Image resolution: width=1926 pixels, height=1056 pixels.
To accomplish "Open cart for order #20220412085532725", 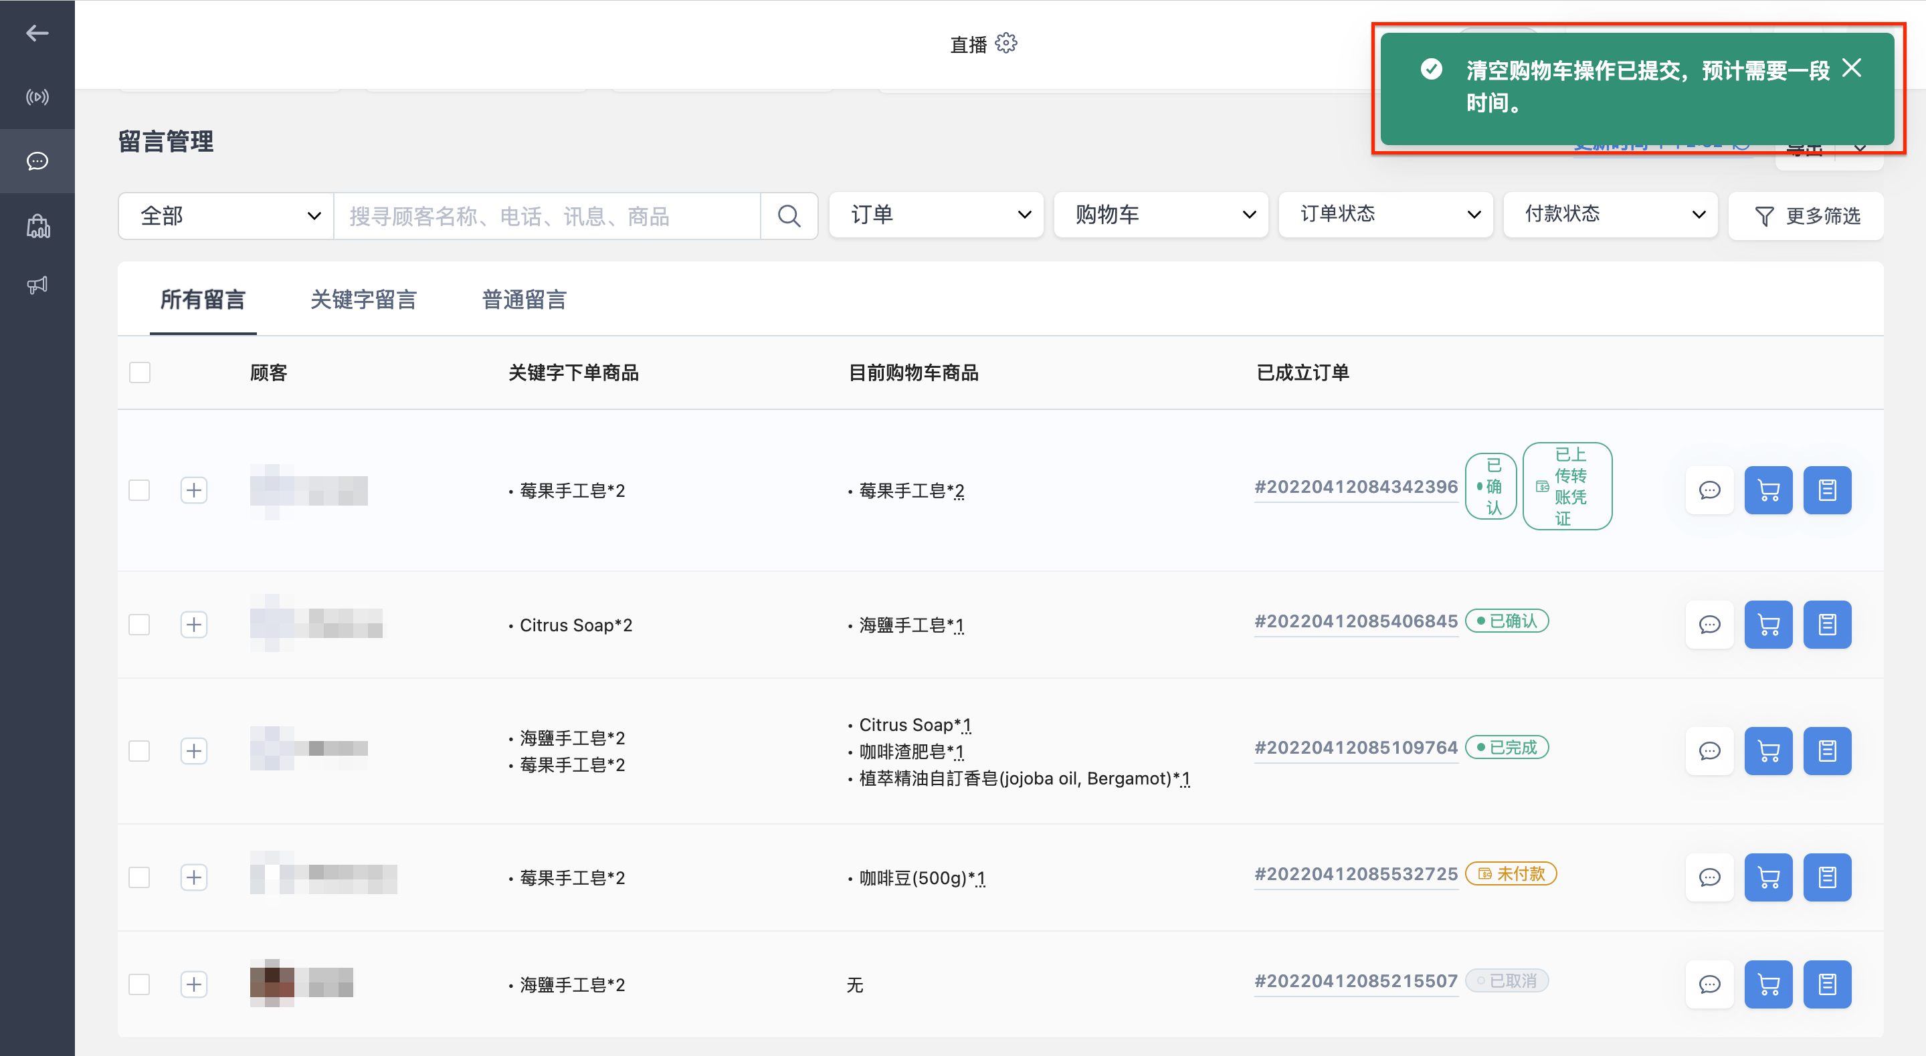I will tap(1768, 877).
